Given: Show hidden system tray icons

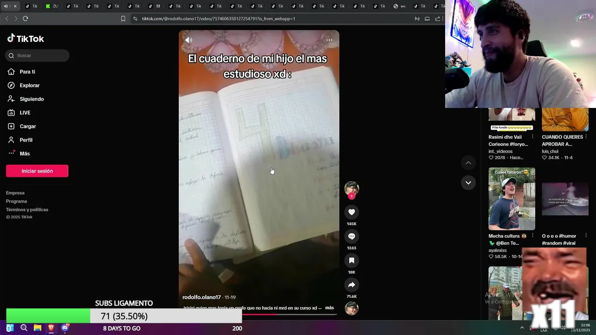Looking at the screenshot, I should click(522, 328).
